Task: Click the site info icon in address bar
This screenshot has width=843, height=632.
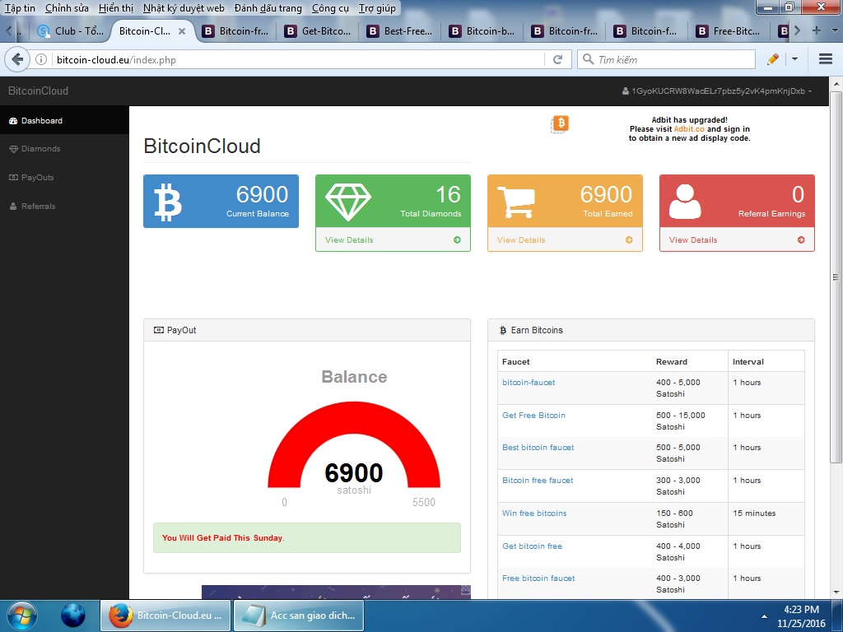Action: (x=41, y=59)
